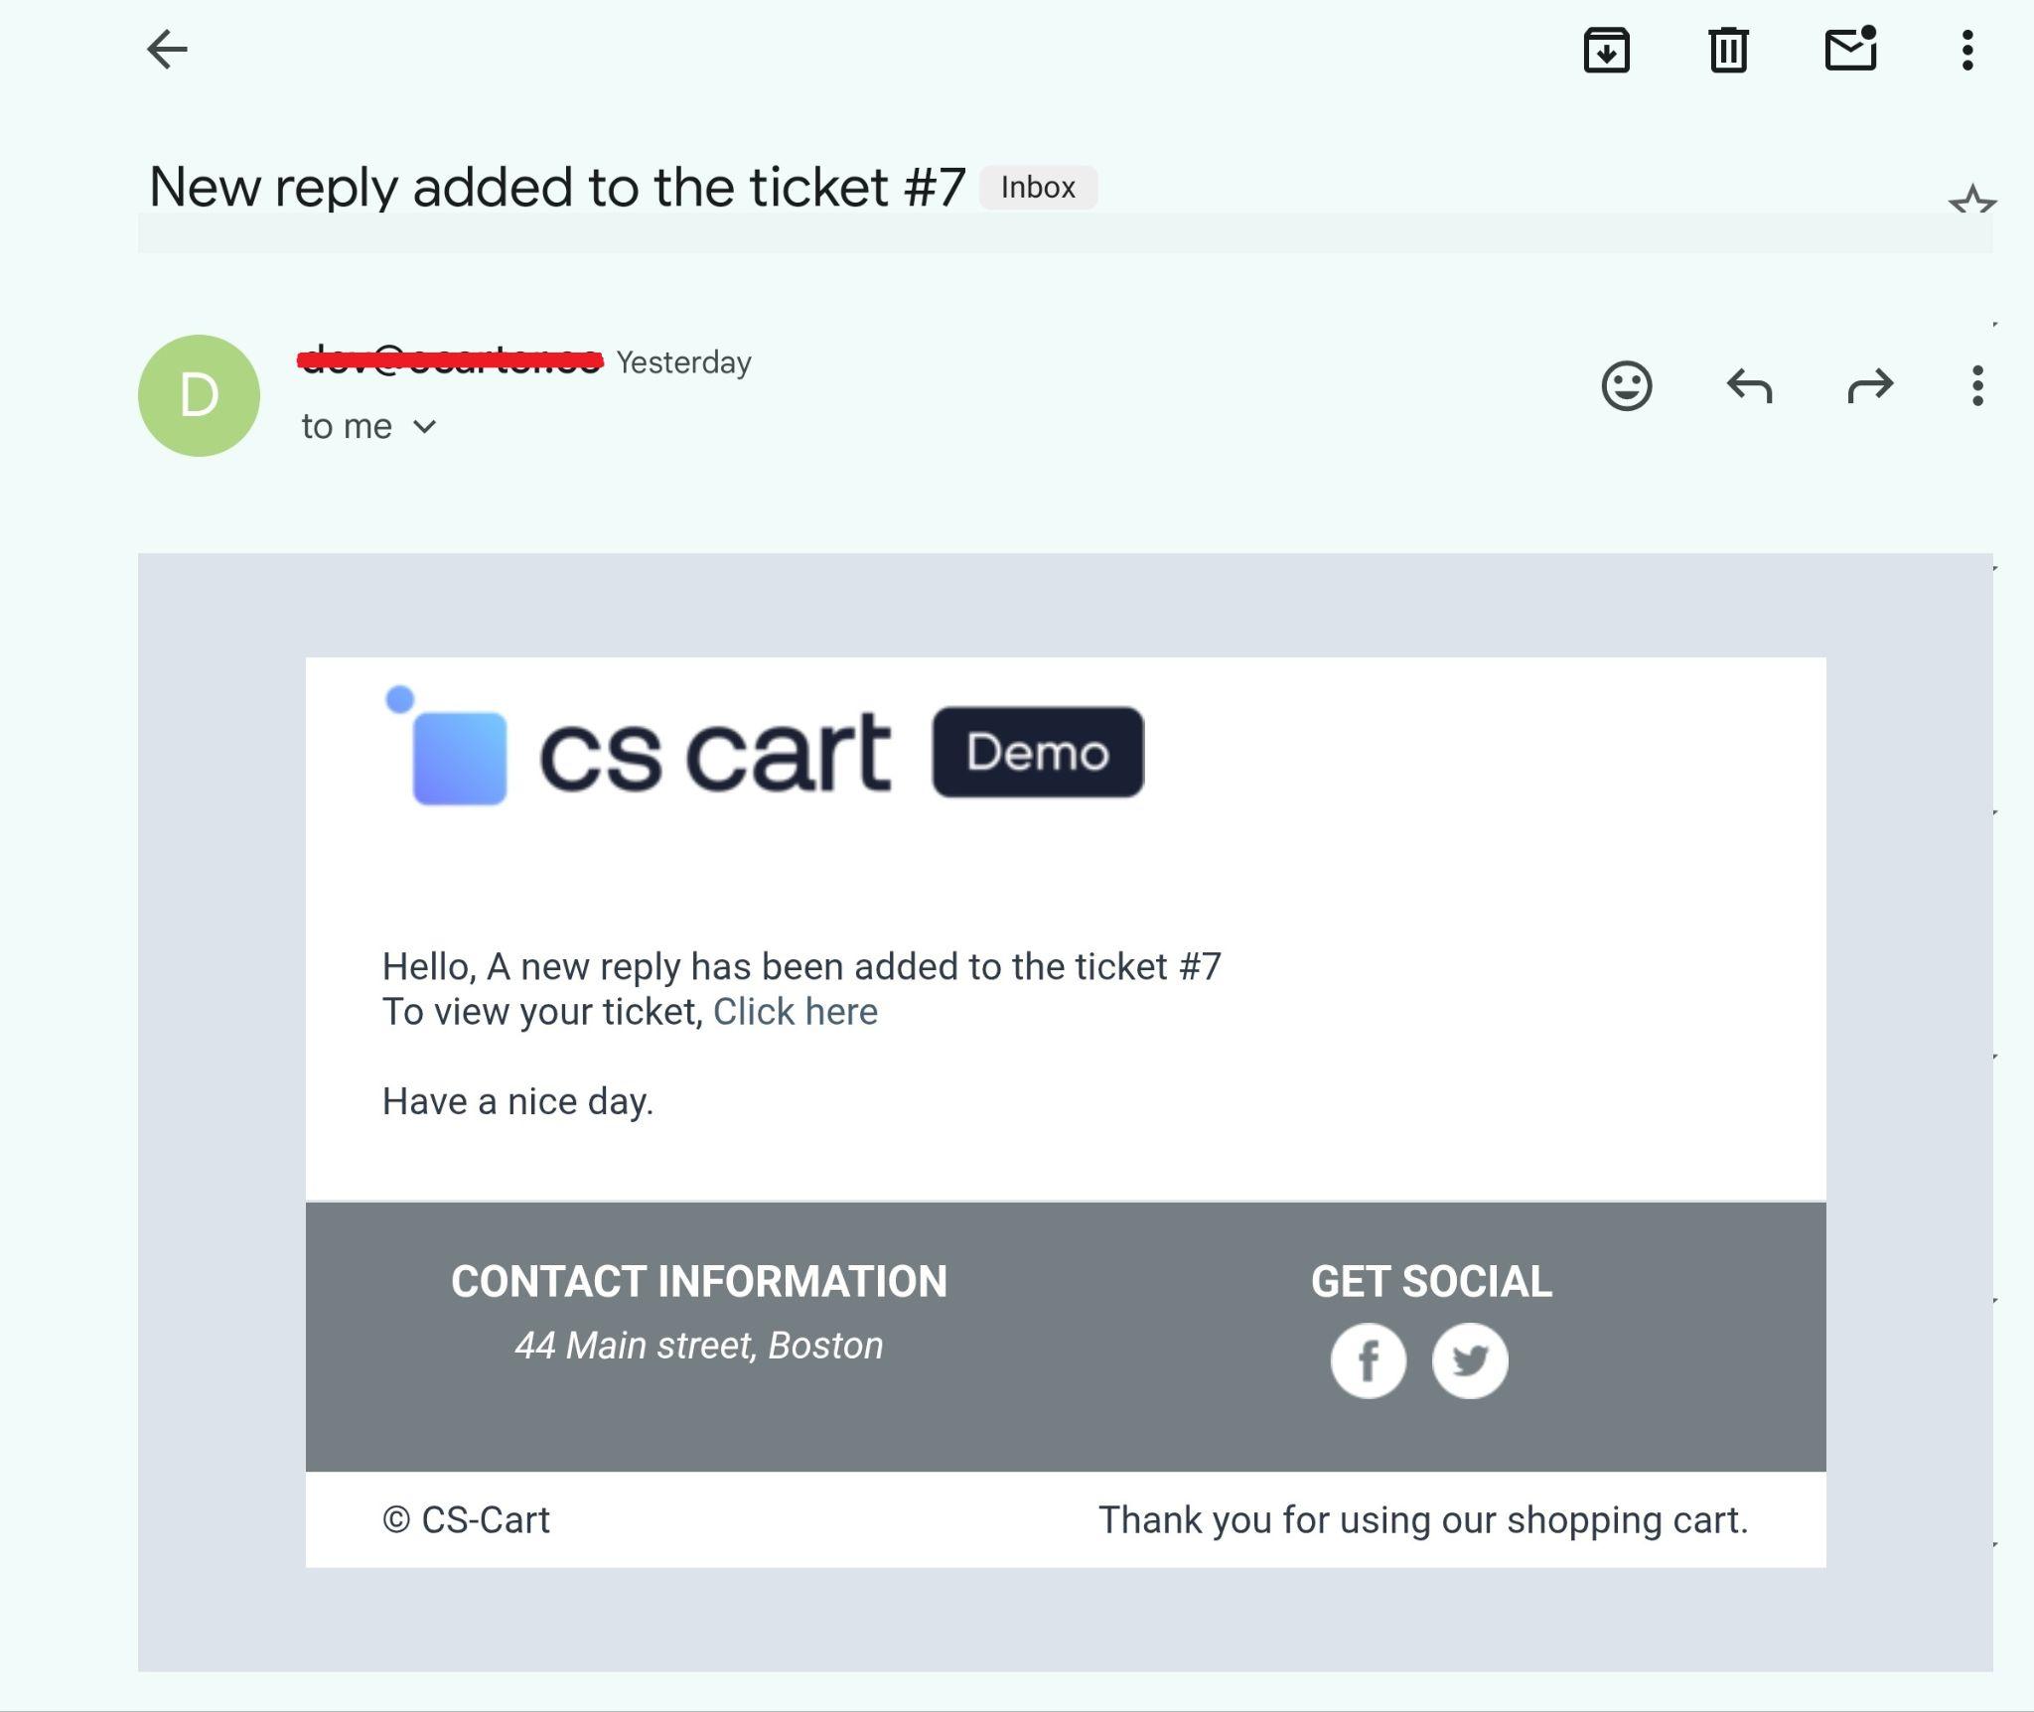The width and height of the screenshot is (2034, 1712).
Task: Forward this message
Action: [x=1870, y=385]
